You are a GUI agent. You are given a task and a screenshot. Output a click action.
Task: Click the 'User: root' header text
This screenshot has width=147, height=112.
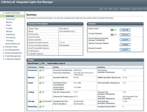(x=103, y=9)
